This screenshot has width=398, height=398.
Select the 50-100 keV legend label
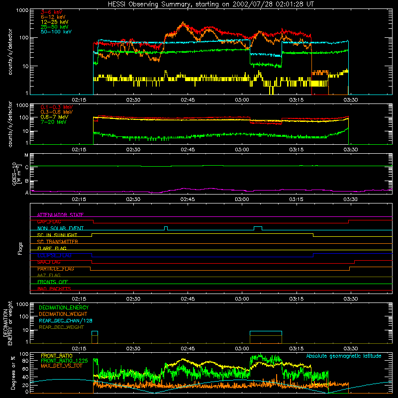[x=56, y=32]
